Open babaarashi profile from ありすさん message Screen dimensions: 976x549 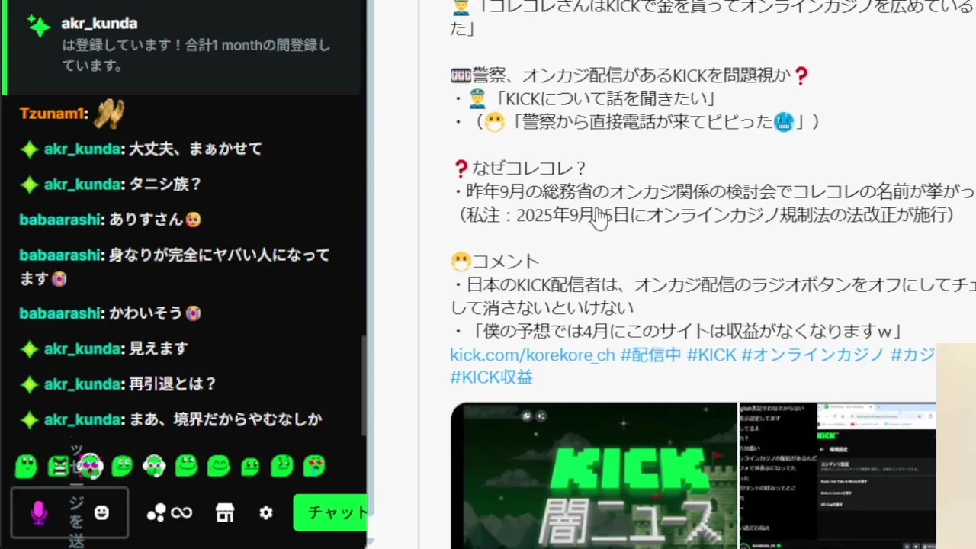pyautogui.click(x=61, y=220)
